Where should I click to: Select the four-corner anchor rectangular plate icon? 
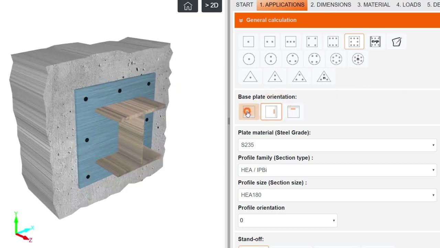pos(312,42)
